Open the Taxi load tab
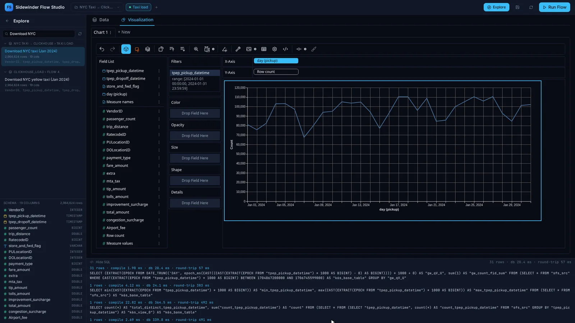Image resolution: width=575 pixels, height=323 pixels. [138, 7]
